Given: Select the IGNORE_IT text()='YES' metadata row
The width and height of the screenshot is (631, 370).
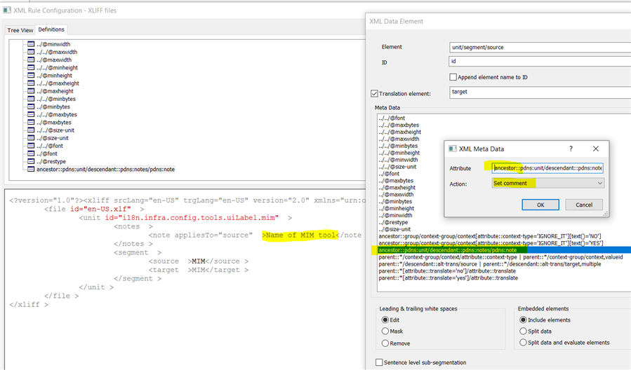Looking at the screenshot, I should point(491,243).
